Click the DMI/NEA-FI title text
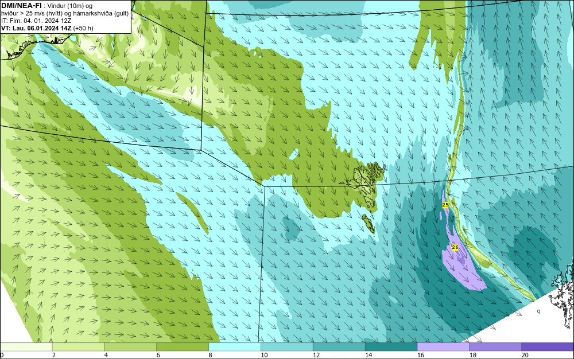 tap(21, 6)
